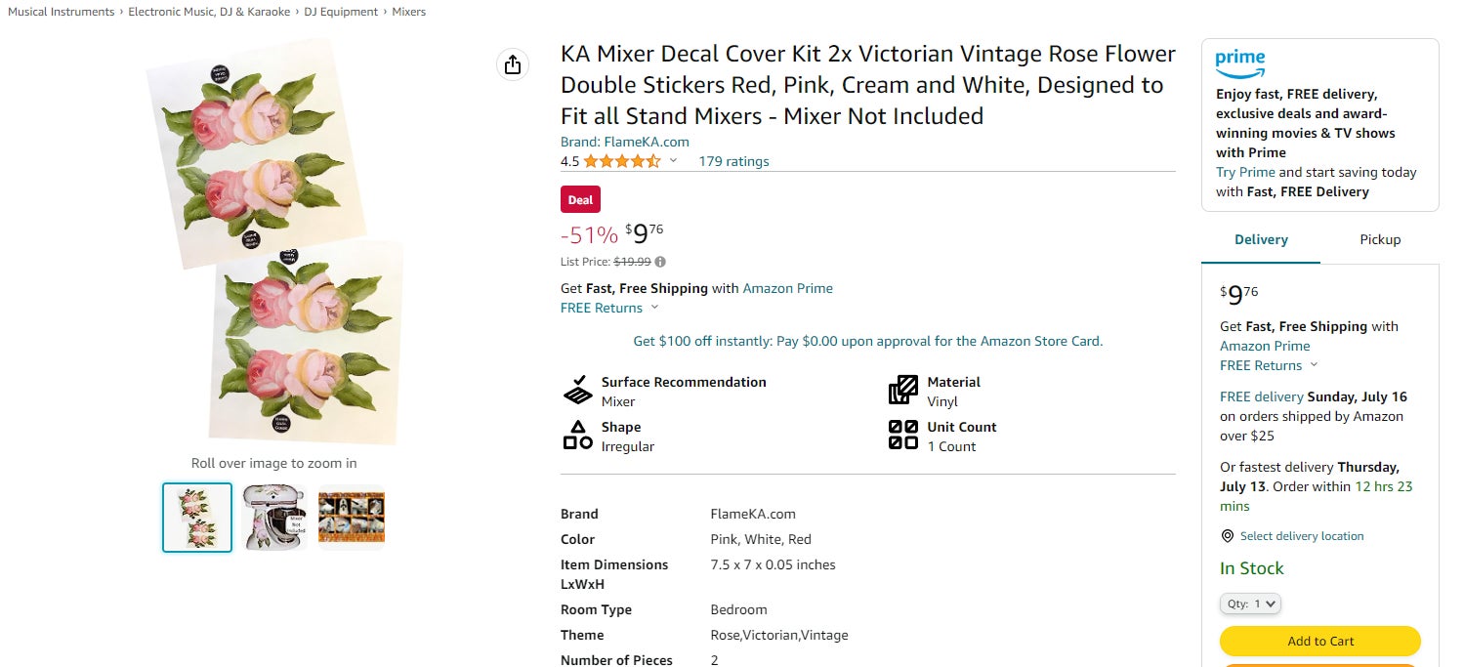Click the Prime logo in the sidebar
Viewport: 1464px width, 667px height.
pos(1239,63)
